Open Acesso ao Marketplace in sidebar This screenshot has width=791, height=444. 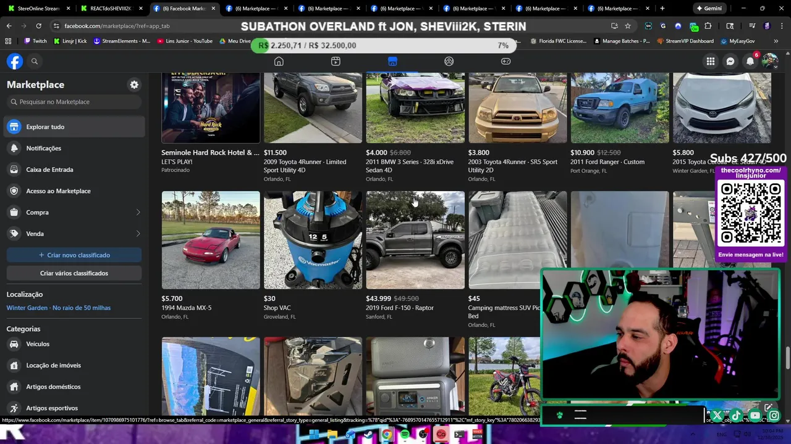(x=74, y=191)
